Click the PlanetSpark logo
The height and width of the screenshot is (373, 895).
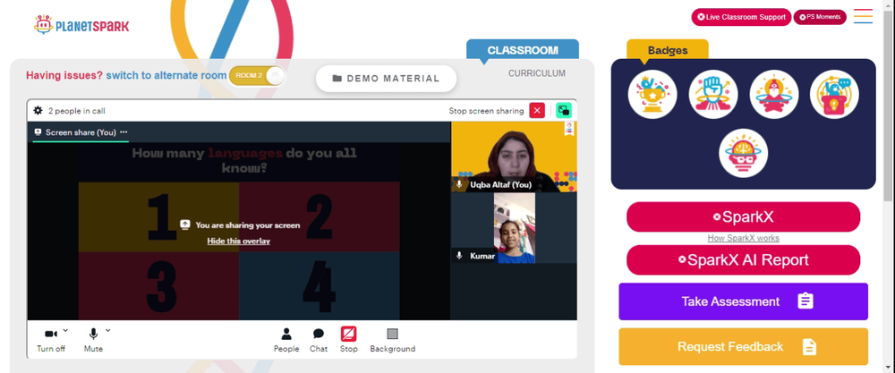pos(81,25)
